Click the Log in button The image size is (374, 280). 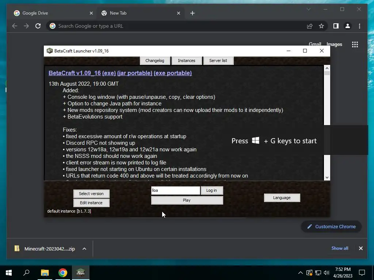point(211,190)
